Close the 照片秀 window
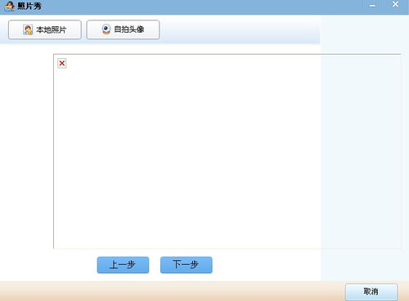409x301 pixels. point(395,4)
